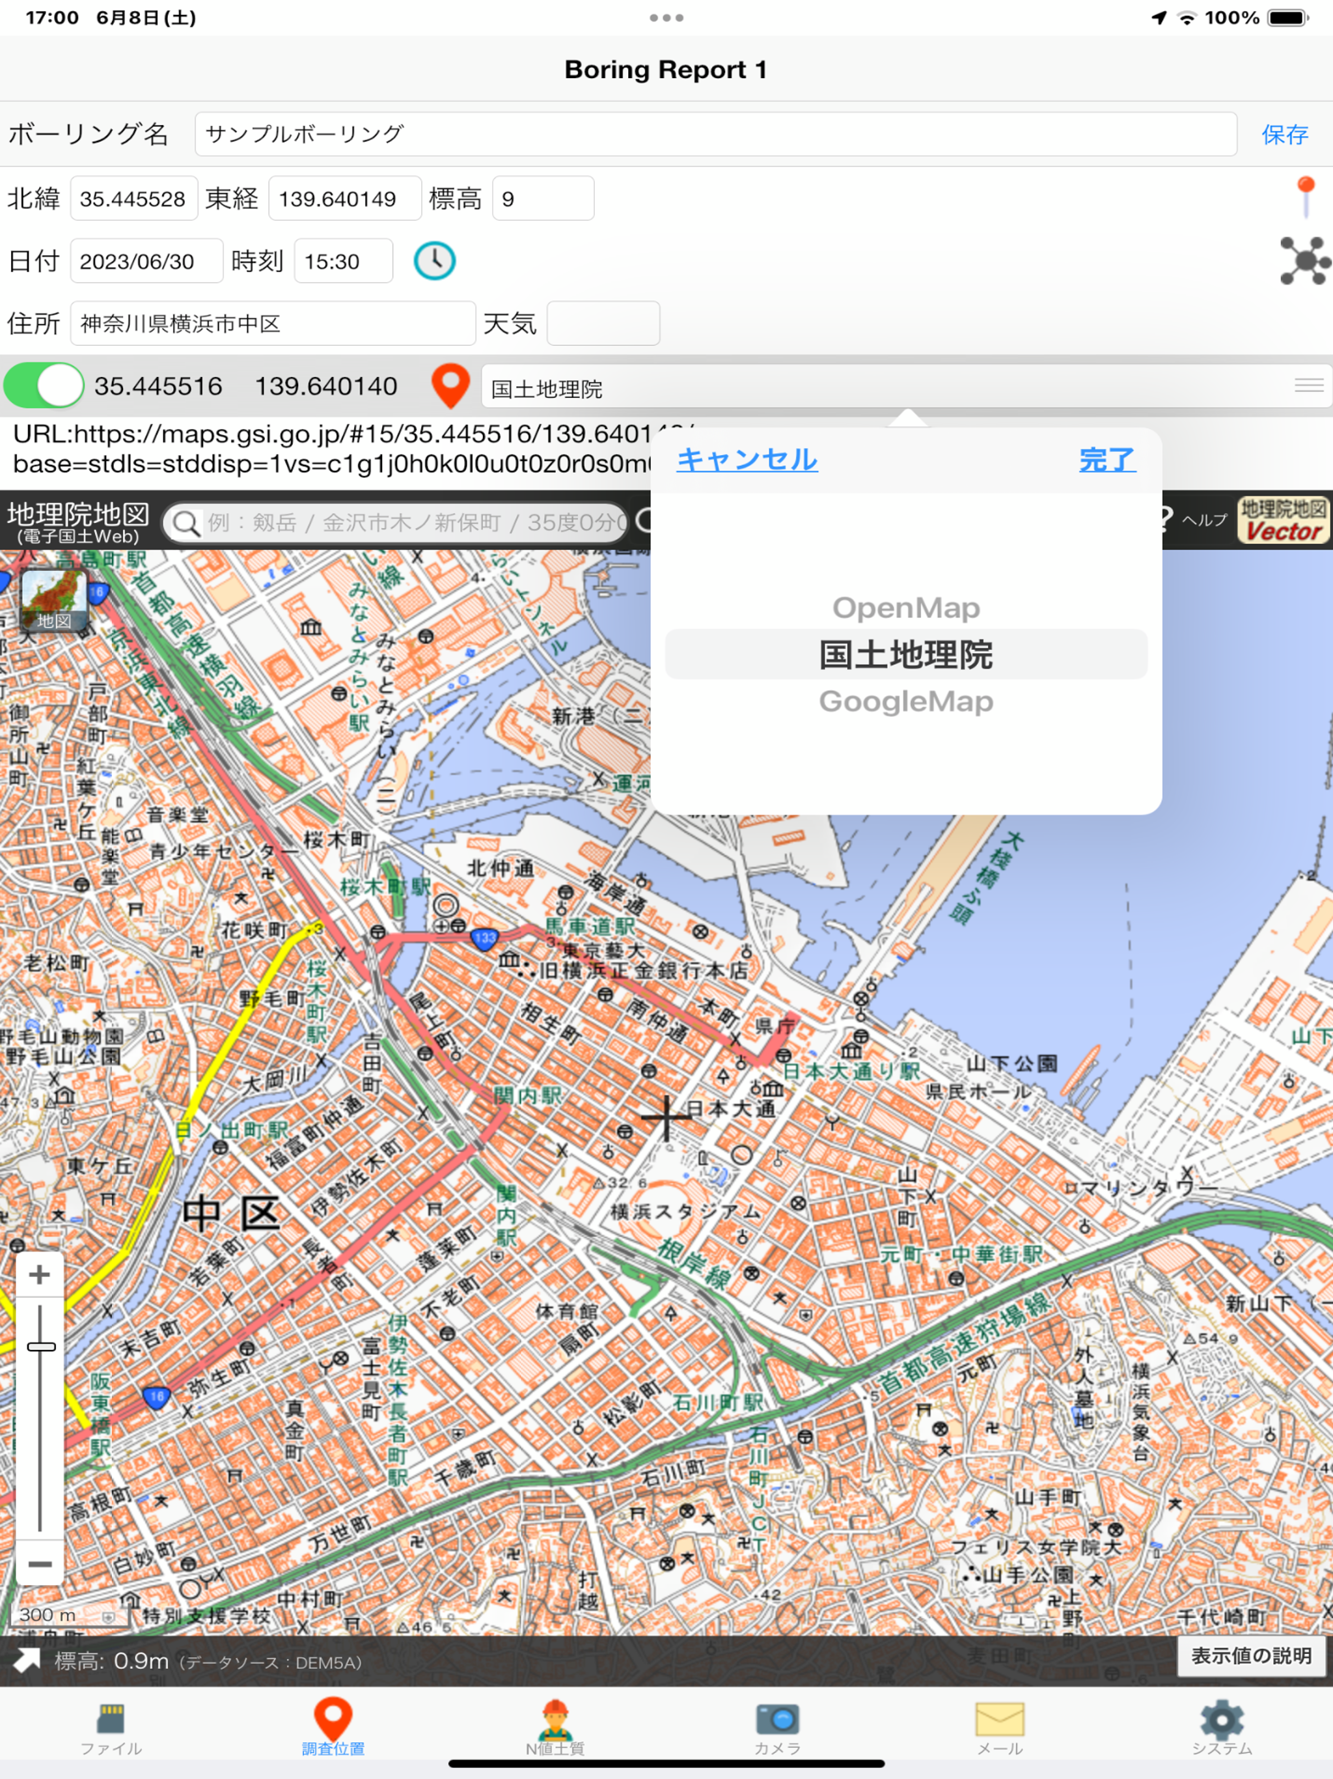Image resolution: width=1333 pixels, height=1779 pixels.
Task: Tap the orange map marker beside the coordinates
Action: click(450, 386)
